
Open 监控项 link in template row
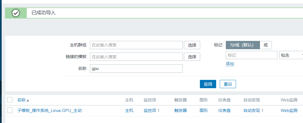[151, 111]
